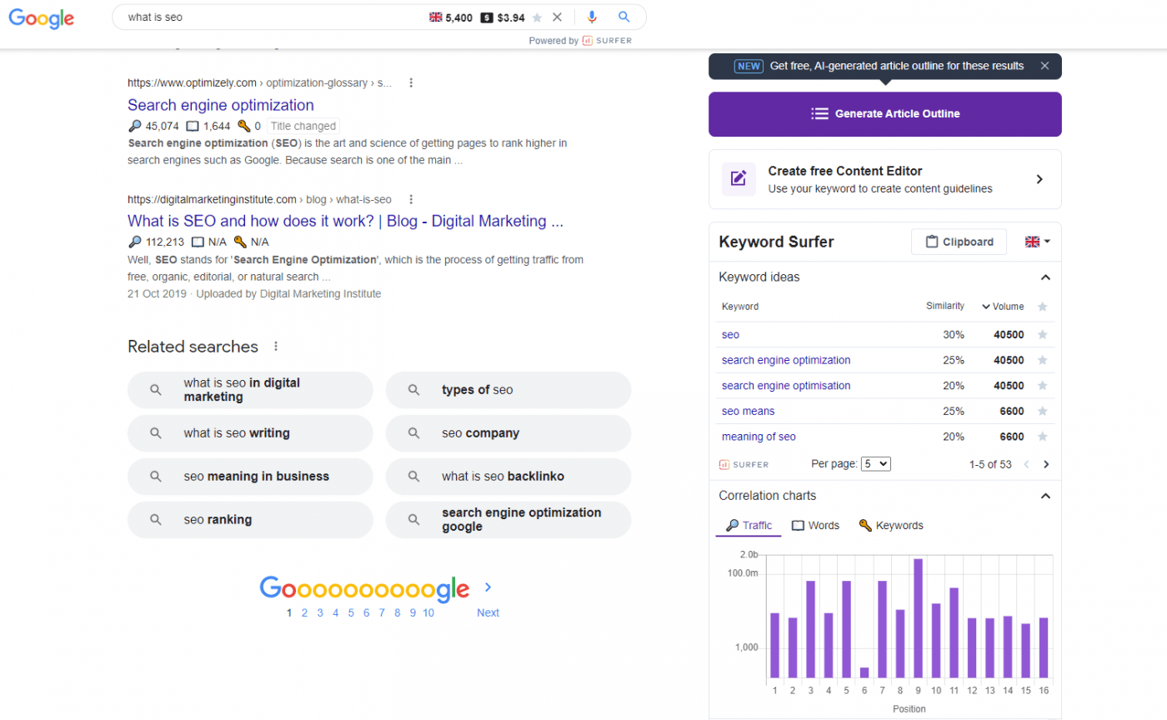The image size is (1167, 720).
Task: Click the Google logo
Action: (42, 17)
